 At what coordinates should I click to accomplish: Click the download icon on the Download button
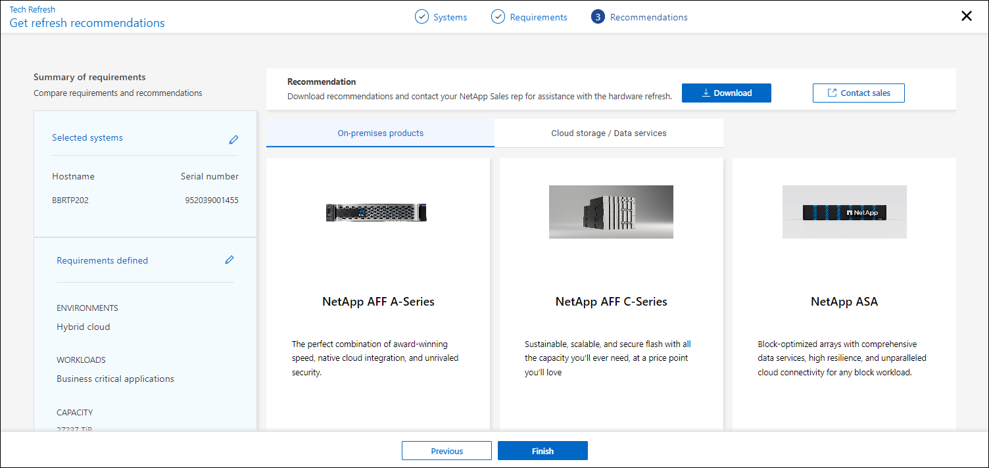[x=707, y=93]
